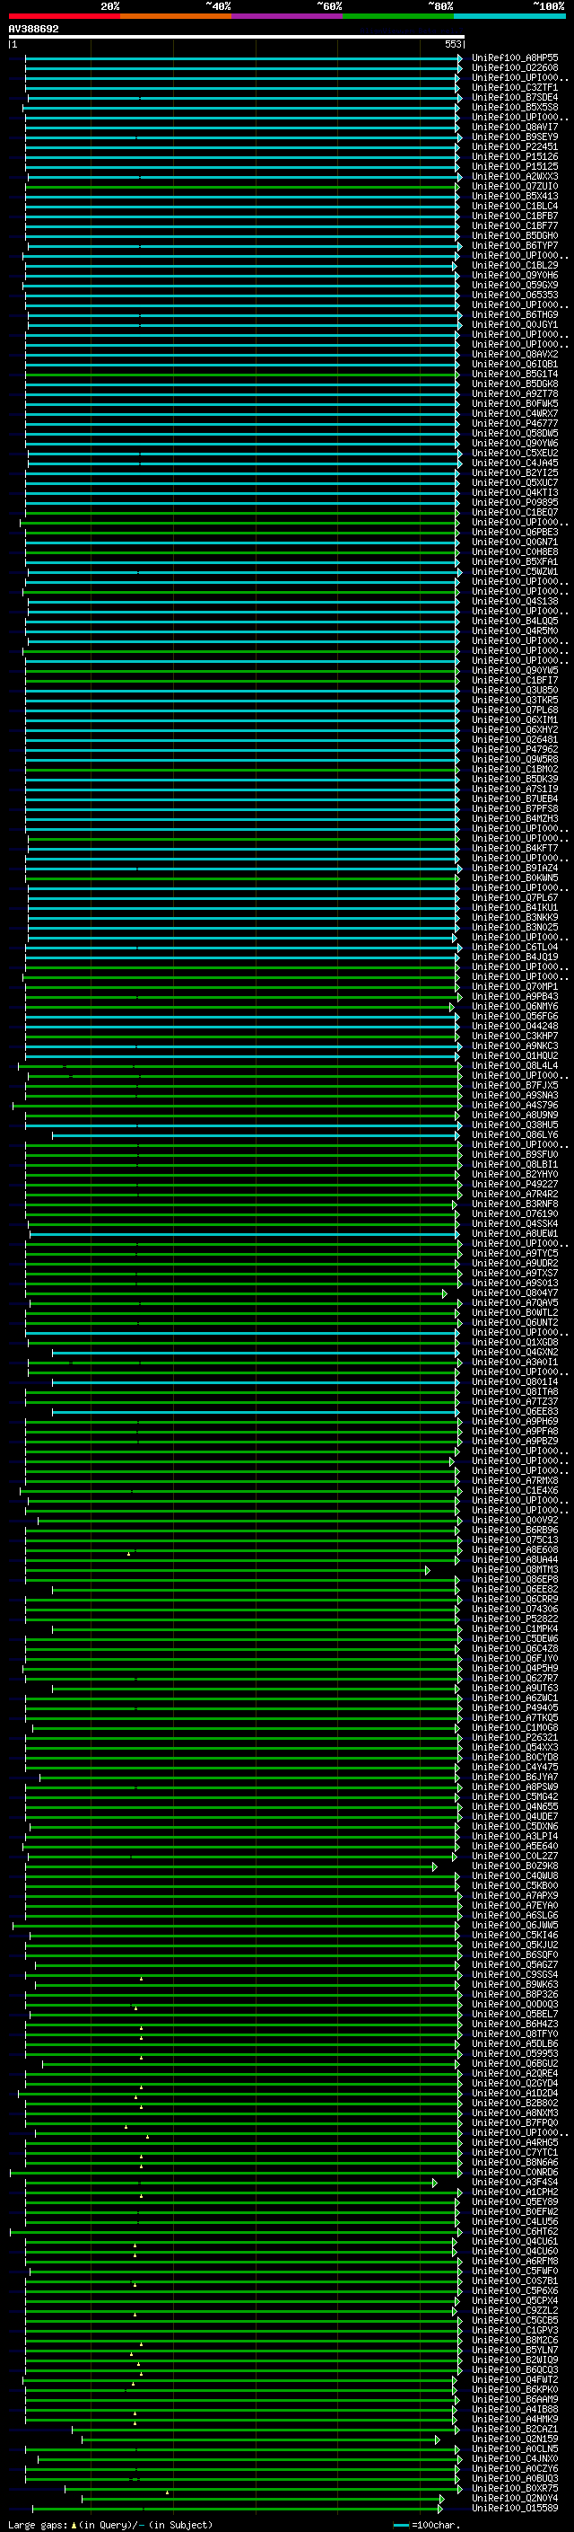Select the UniRef100_P49227 label
The image size is (574, 2532).
tap(515, 1185)
